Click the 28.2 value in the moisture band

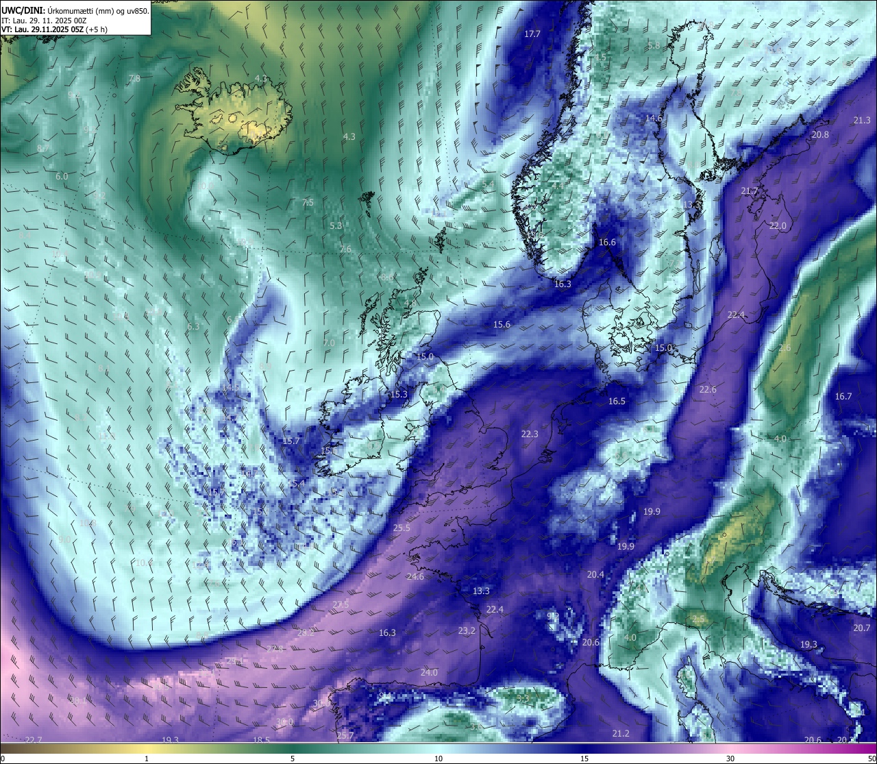[306, 632]
